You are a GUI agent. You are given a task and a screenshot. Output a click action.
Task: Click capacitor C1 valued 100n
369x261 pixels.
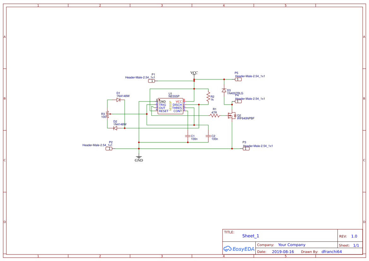tap(188, 135)
